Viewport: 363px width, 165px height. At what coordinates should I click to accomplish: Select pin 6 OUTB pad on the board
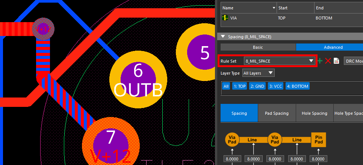[138, 79]
